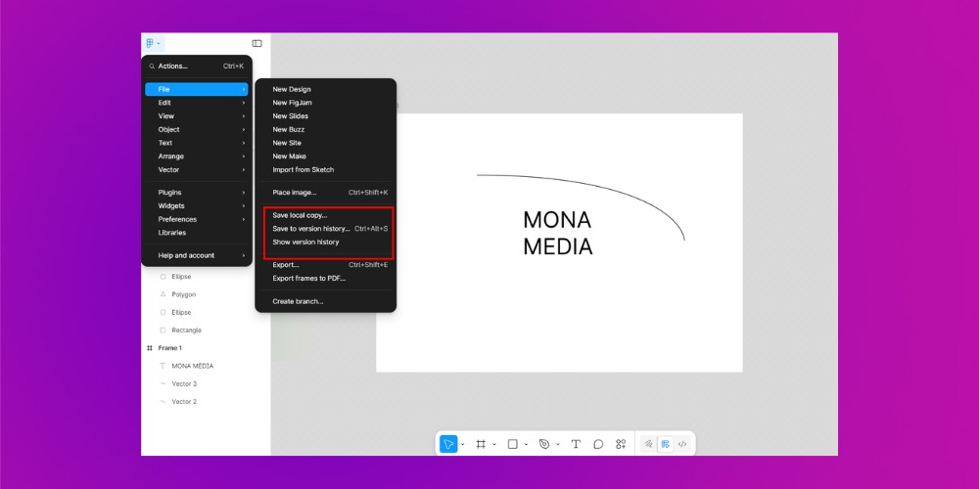Expand Move tool options arrow
979x489 pixels.
(x=463, y=445)
